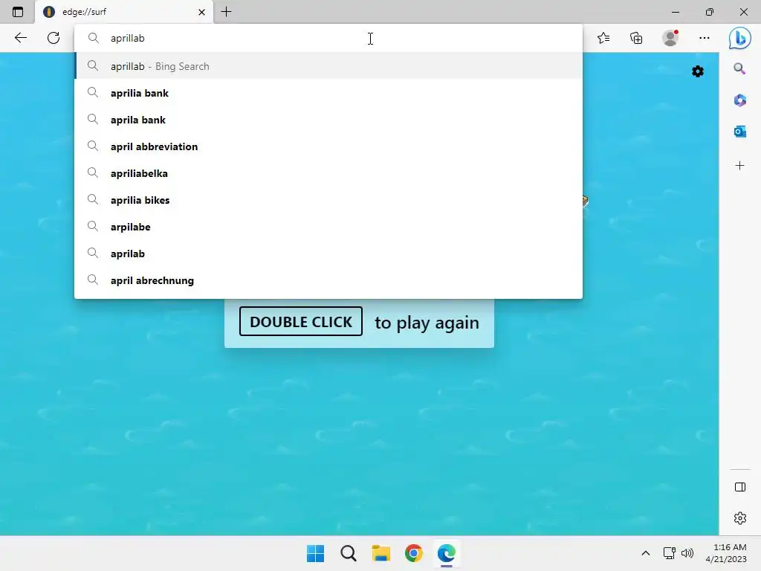Choose 'arpilabe' suggestion
The width and height of the screenshot is (761, 571).
(x=328, y=226)
